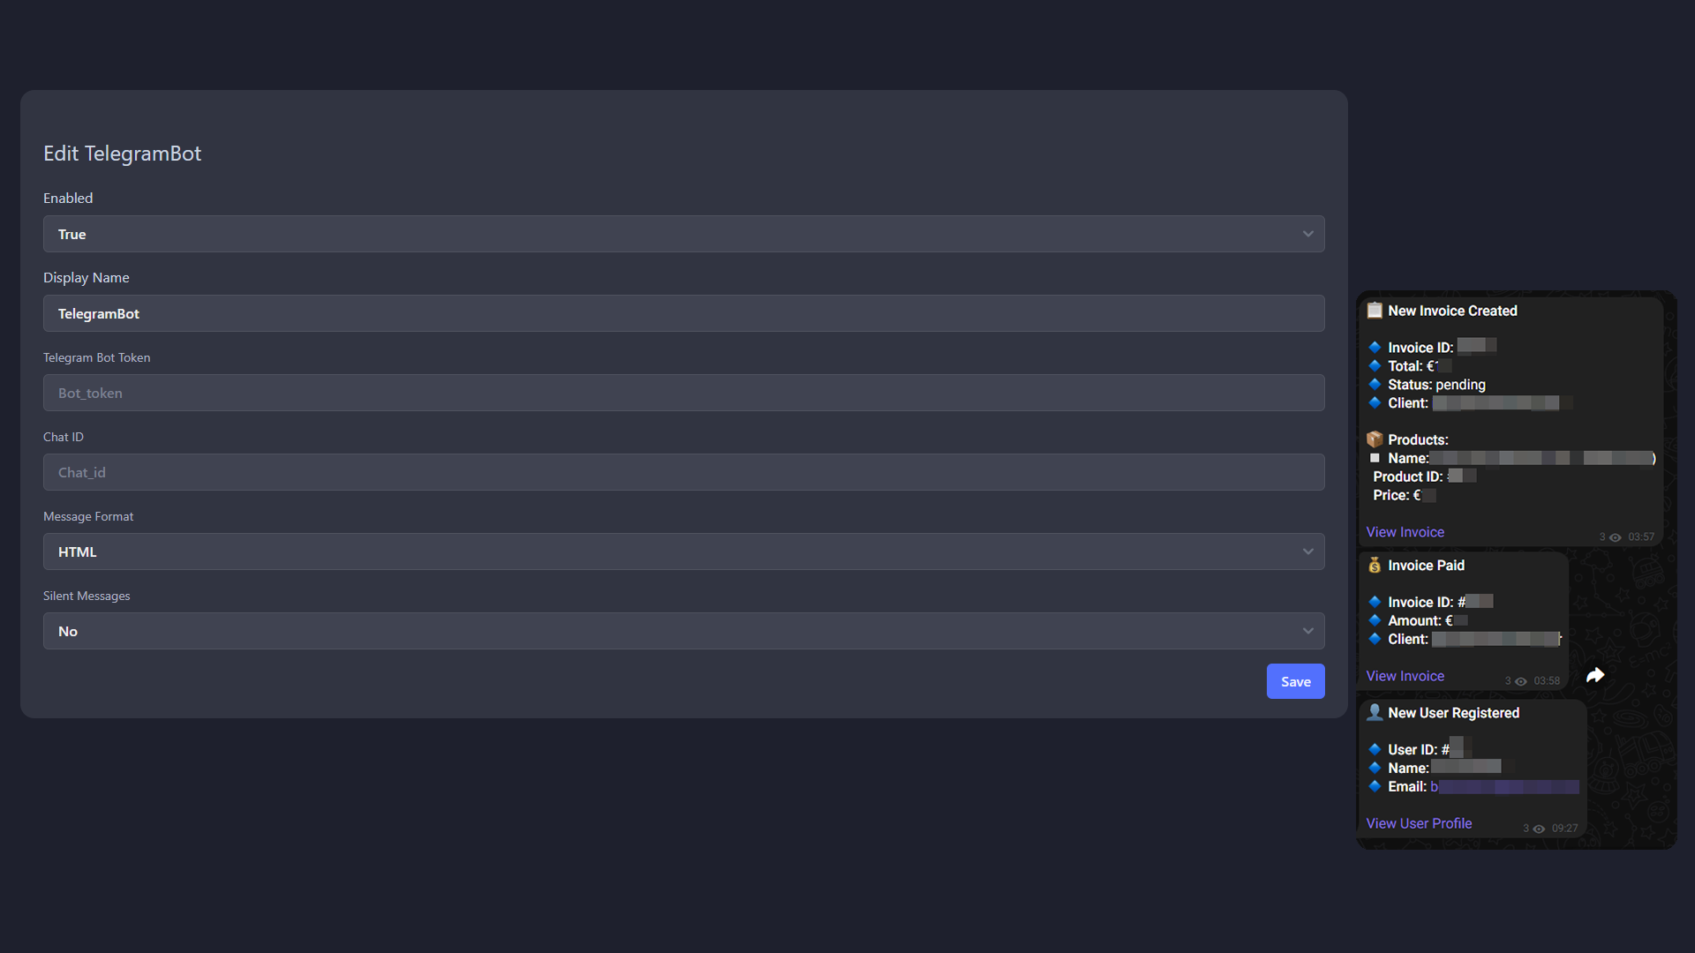Click the eye icon in the Invoice Paid message
The width and height of the screenshot is (1695, 953).
coord(1519,681)
